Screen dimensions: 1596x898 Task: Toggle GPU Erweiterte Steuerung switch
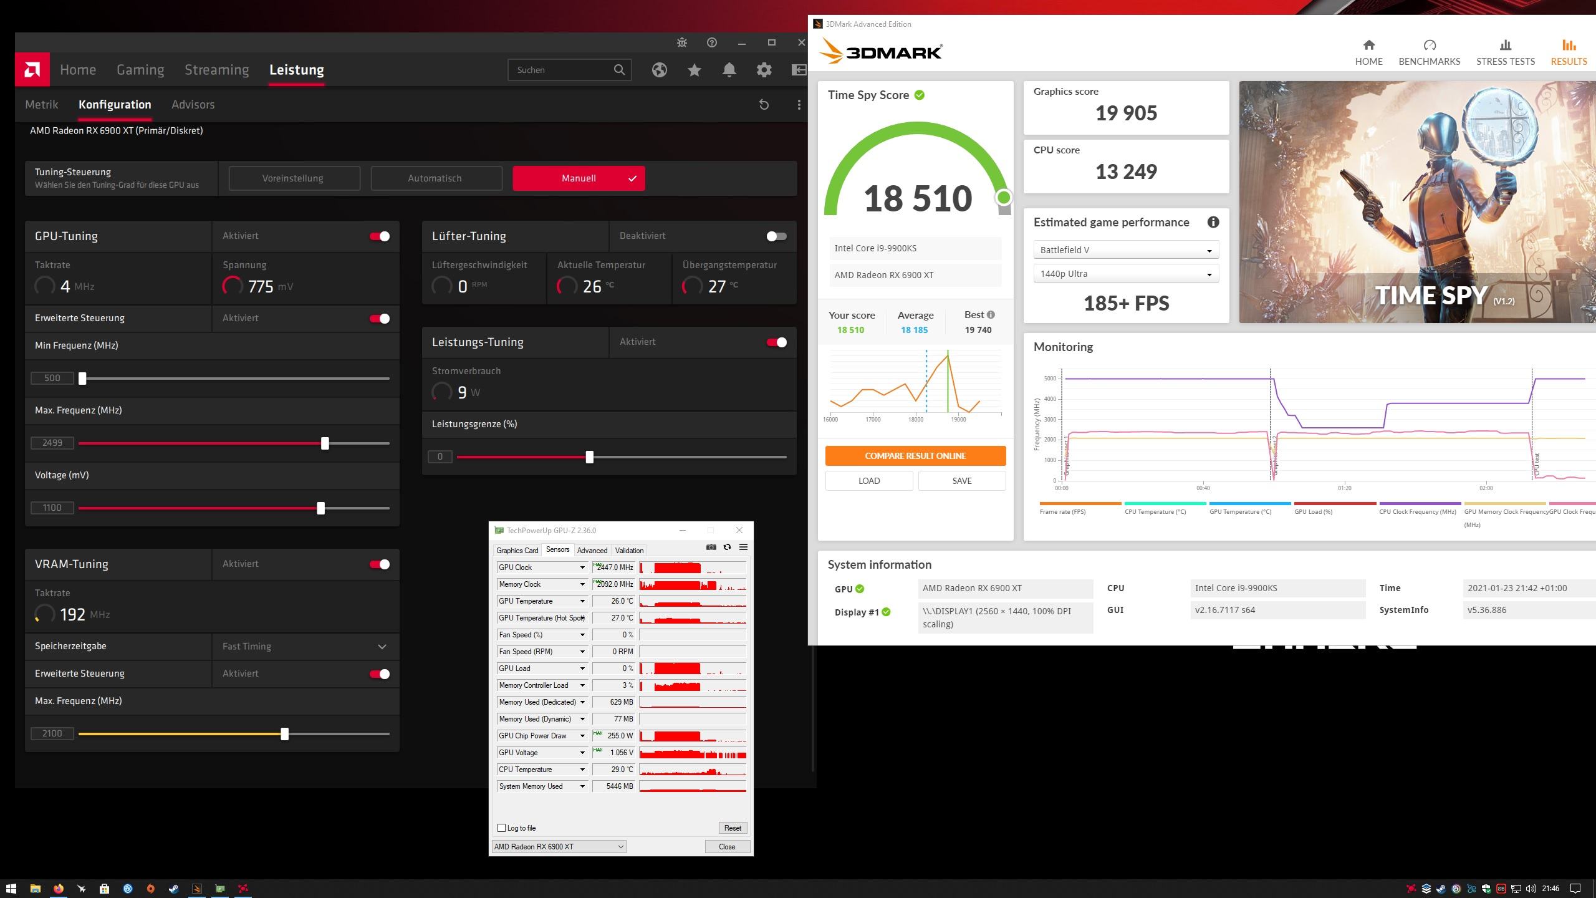click(x=380, y=319)
